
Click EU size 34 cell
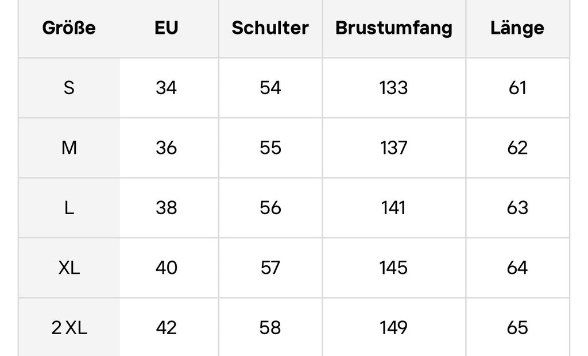(167, 88)
